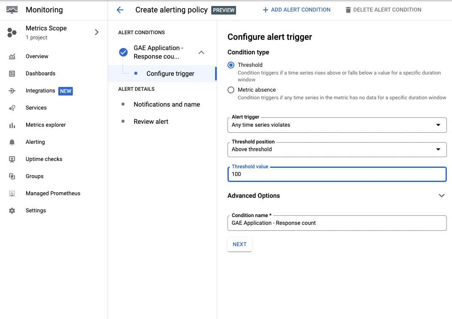Collapse the GAE Application Response count condition
Screen dimensions: 452x319
tap(201, 52)
